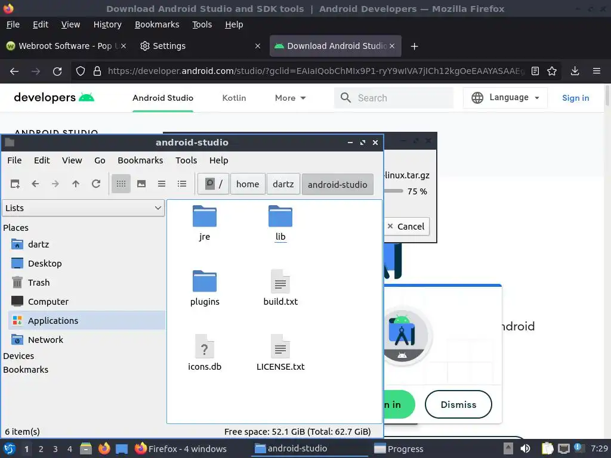Click the Dismiss button on the webpage
This screenshot has width=611, height=458.
[458, 405]
